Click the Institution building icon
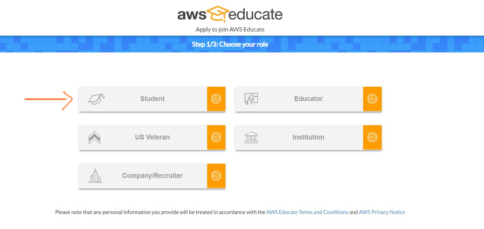484x229 pixels. 251,137
